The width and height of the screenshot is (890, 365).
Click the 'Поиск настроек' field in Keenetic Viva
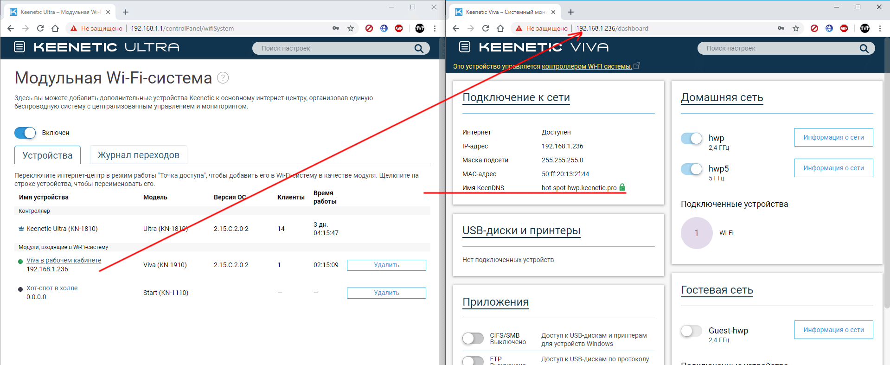coord(779,48)
